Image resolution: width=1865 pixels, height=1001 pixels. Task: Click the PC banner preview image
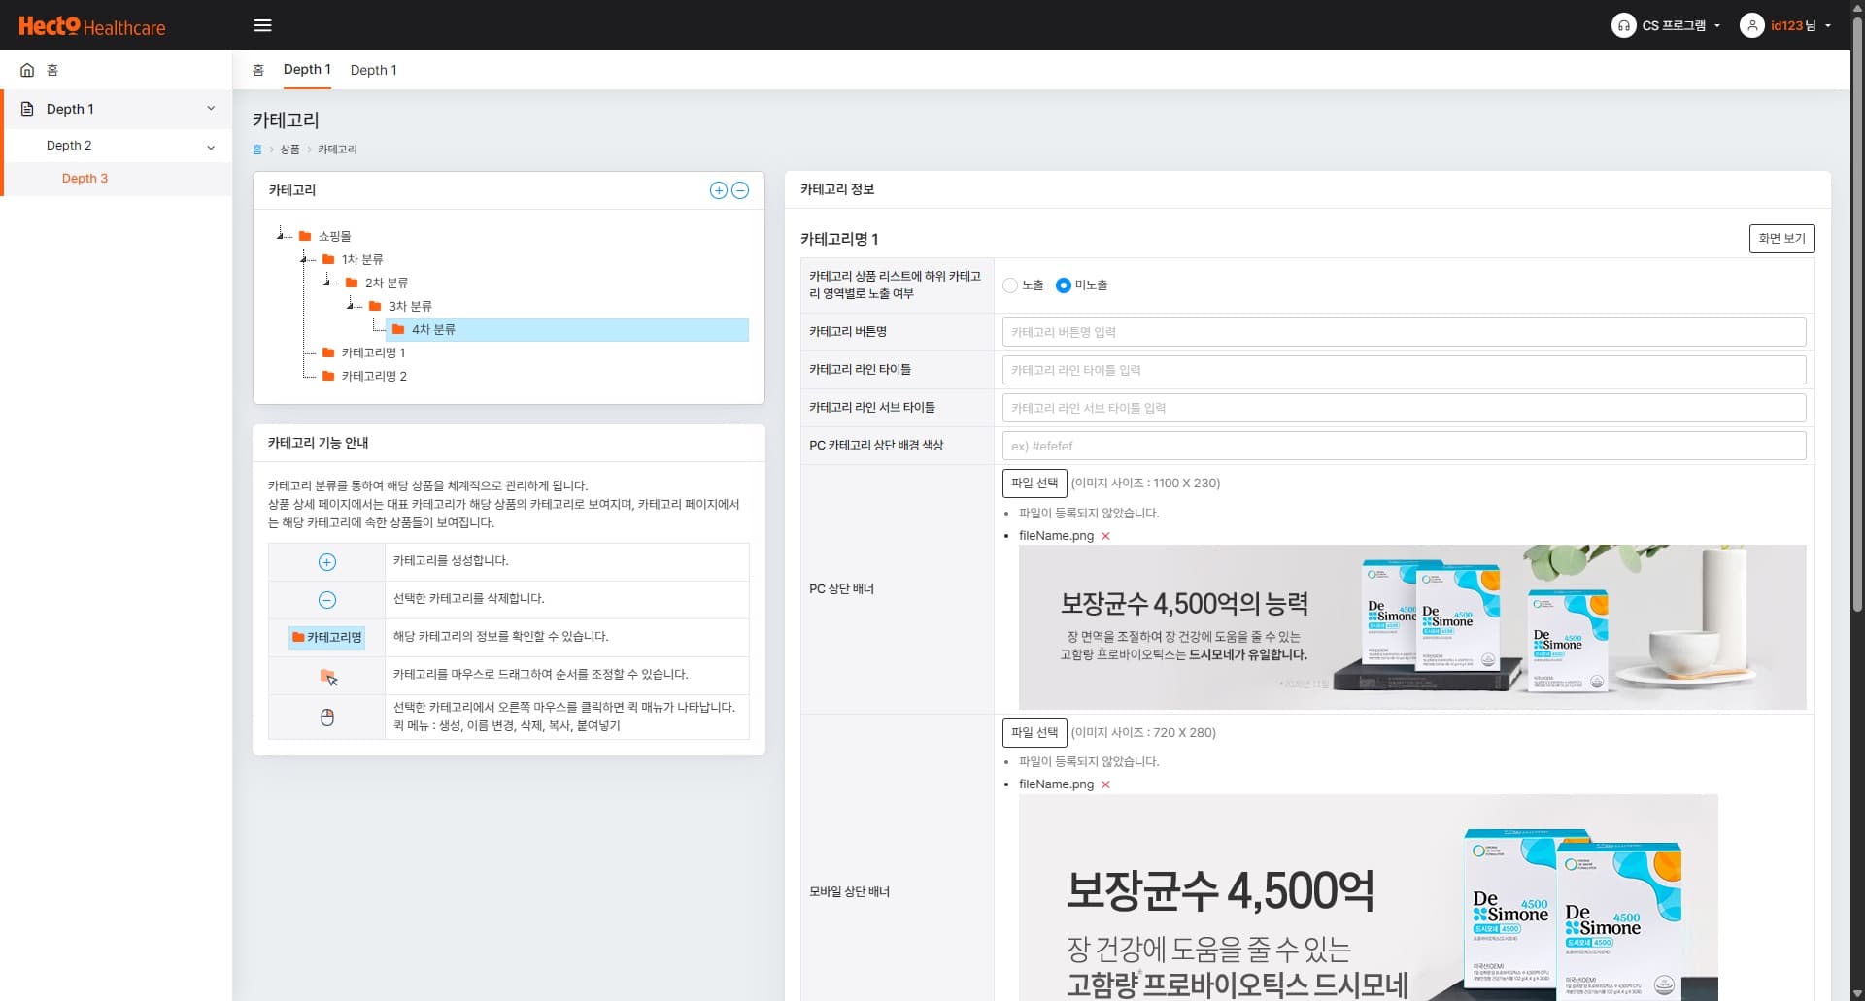[x=1412, y=627]
